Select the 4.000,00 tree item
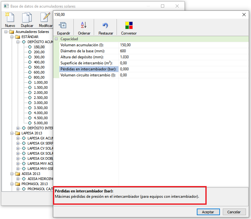The height and width of the screenshot is (219, 251). click(41, 113)
